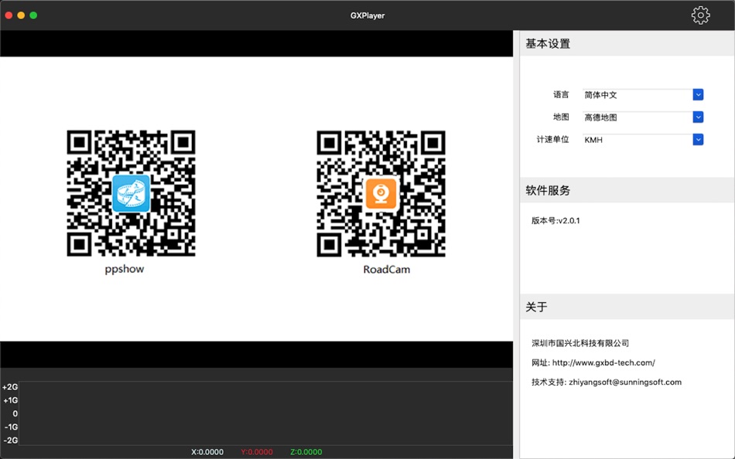Click the 计速单位 label
This screenshot has width=735, height=459.
click(553, 140)
